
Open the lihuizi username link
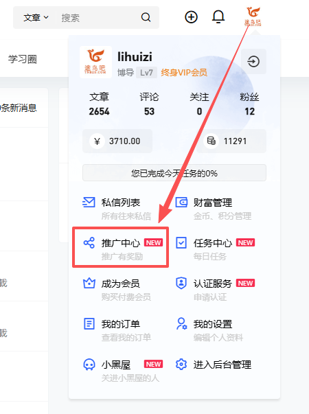[135, 57]
